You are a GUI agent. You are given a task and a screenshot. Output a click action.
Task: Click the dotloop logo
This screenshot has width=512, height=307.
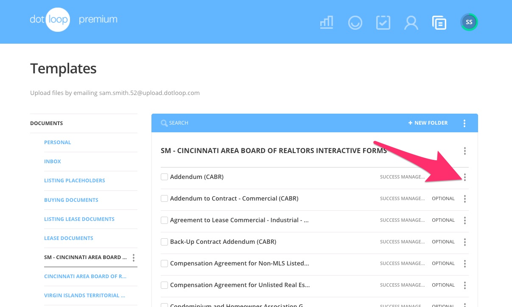click(x=50, y=20)
